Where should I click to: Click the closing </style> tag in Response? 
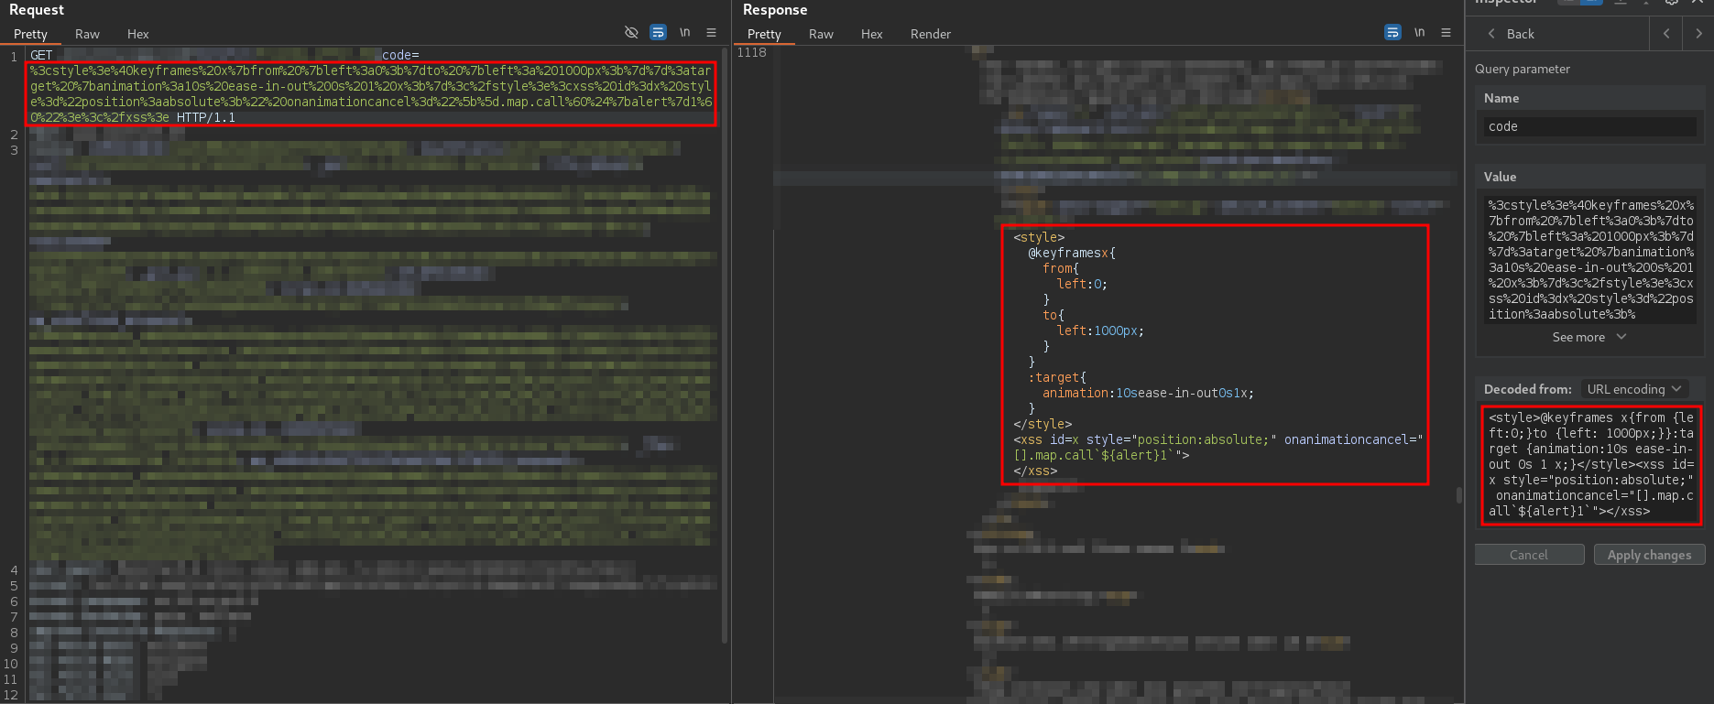tap(1043, 424)
